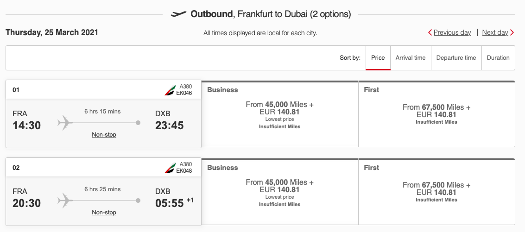525x232 pixels.
Task: Click Emirates logo for flight EK048
Action: click(170, 168)
